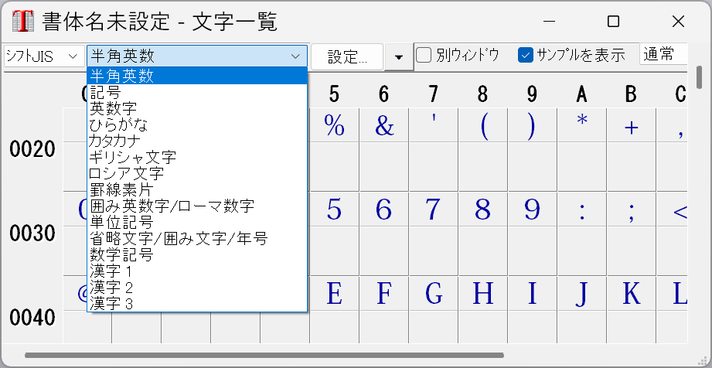Select the percent sign character cell
Viewport: 712px width, 368px height.
[334, 126]
